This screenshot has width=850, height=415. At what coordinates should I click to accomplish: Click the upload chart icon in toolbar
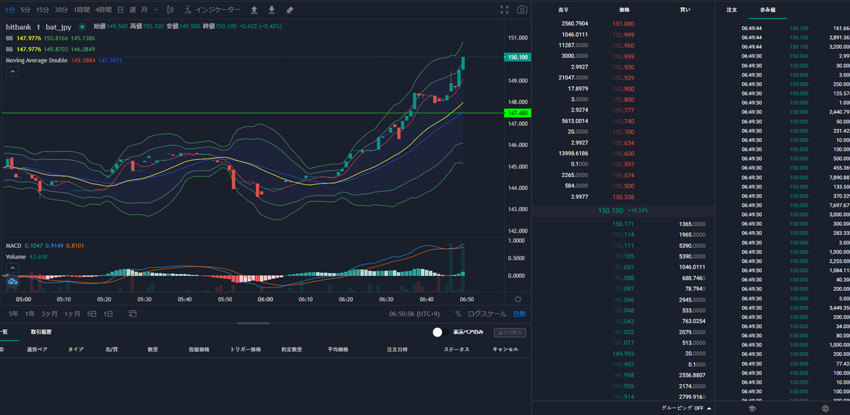click(254, 10)
